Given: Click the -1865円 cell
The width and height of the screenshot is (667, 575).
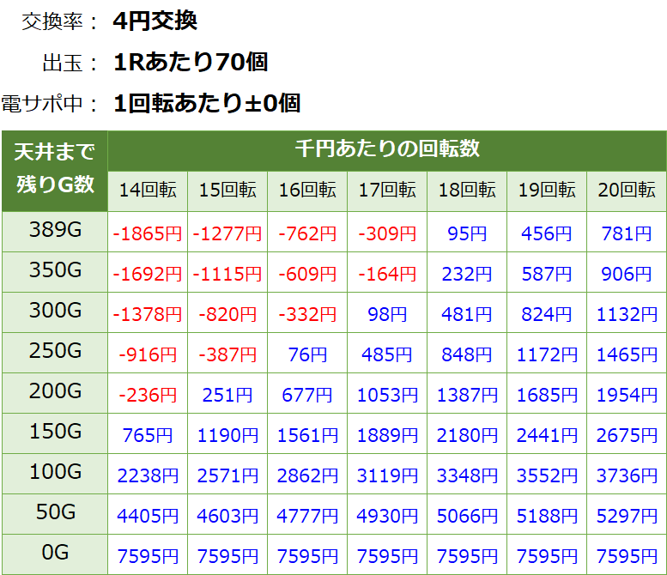Looking at the screenshot, I should (148, 232).
